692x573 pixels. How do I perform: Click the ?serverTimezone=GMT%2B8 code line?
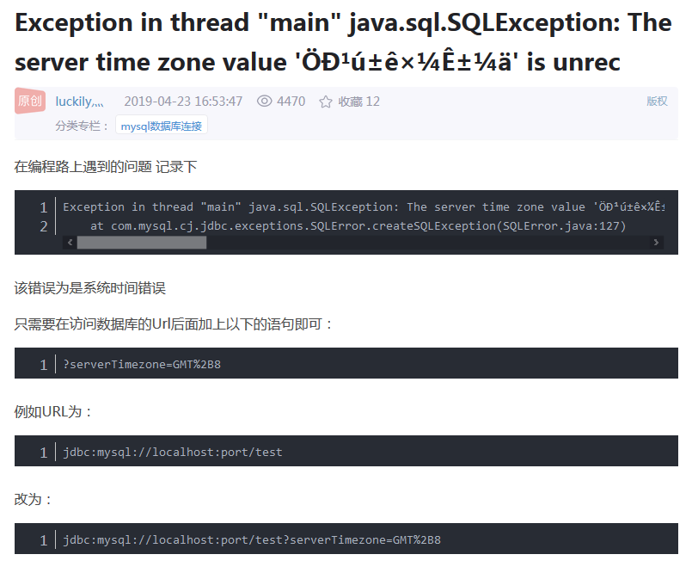pyautogui.click(x=142, y=365)
